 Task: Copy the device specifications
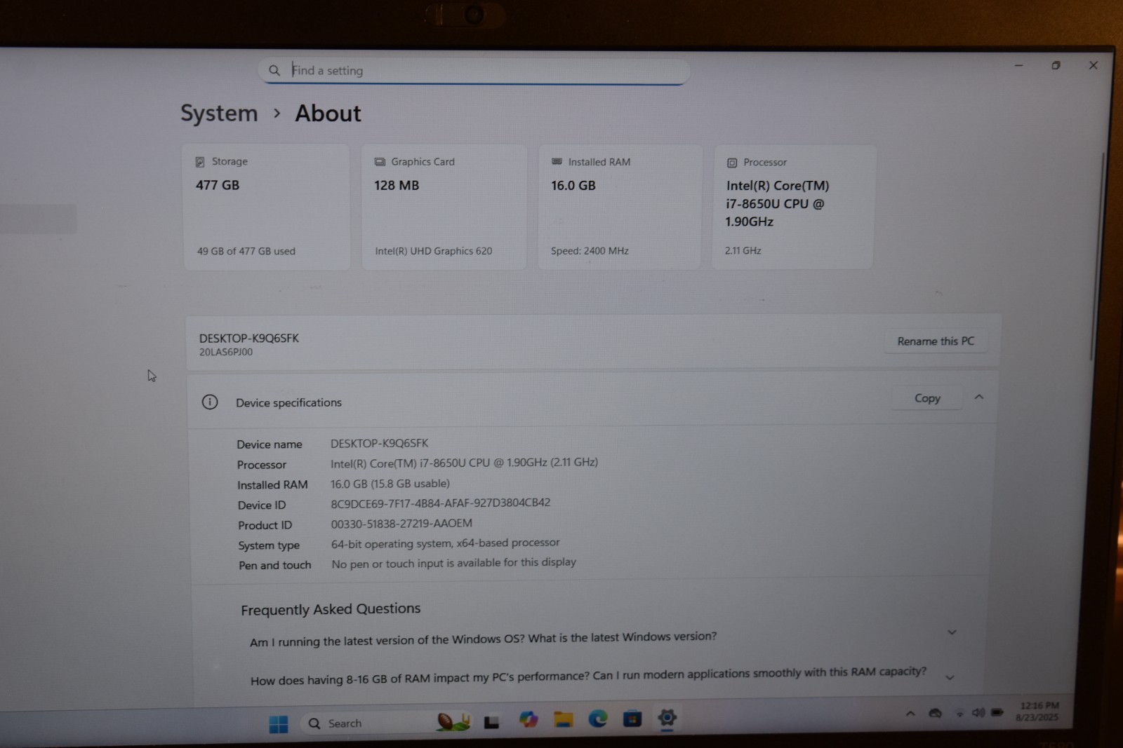coord(927,398)
